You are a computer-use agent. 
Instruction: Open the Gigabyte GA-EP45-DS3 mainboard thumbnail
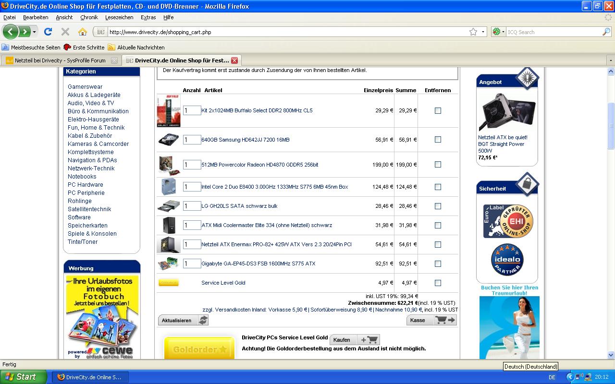tap(169, 264)
